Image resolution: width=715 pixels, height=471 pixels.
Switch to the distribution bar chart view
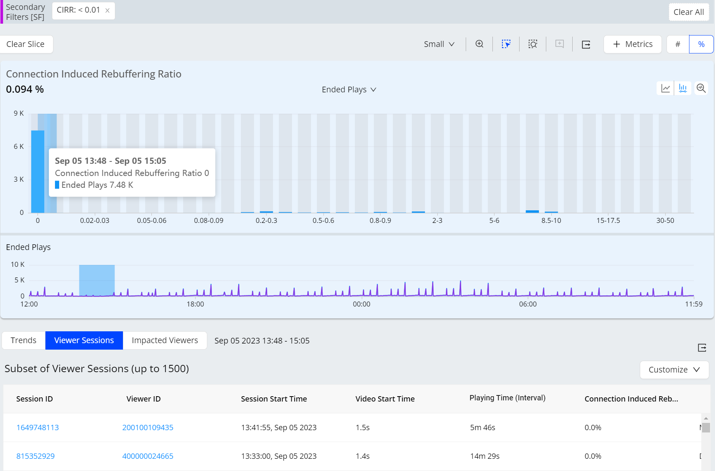[x=683, y=89]
